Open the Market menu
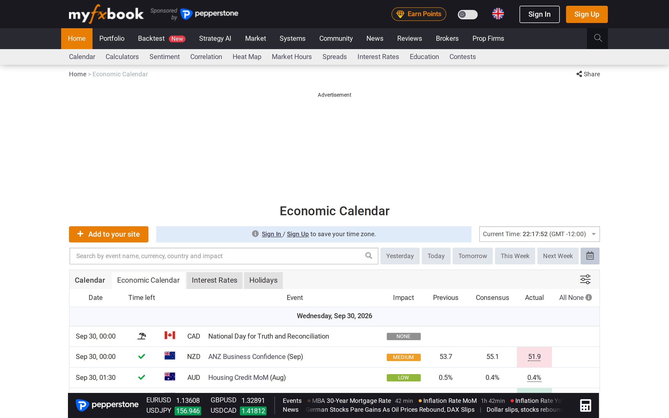669x418 pixels. pos(255,38)
